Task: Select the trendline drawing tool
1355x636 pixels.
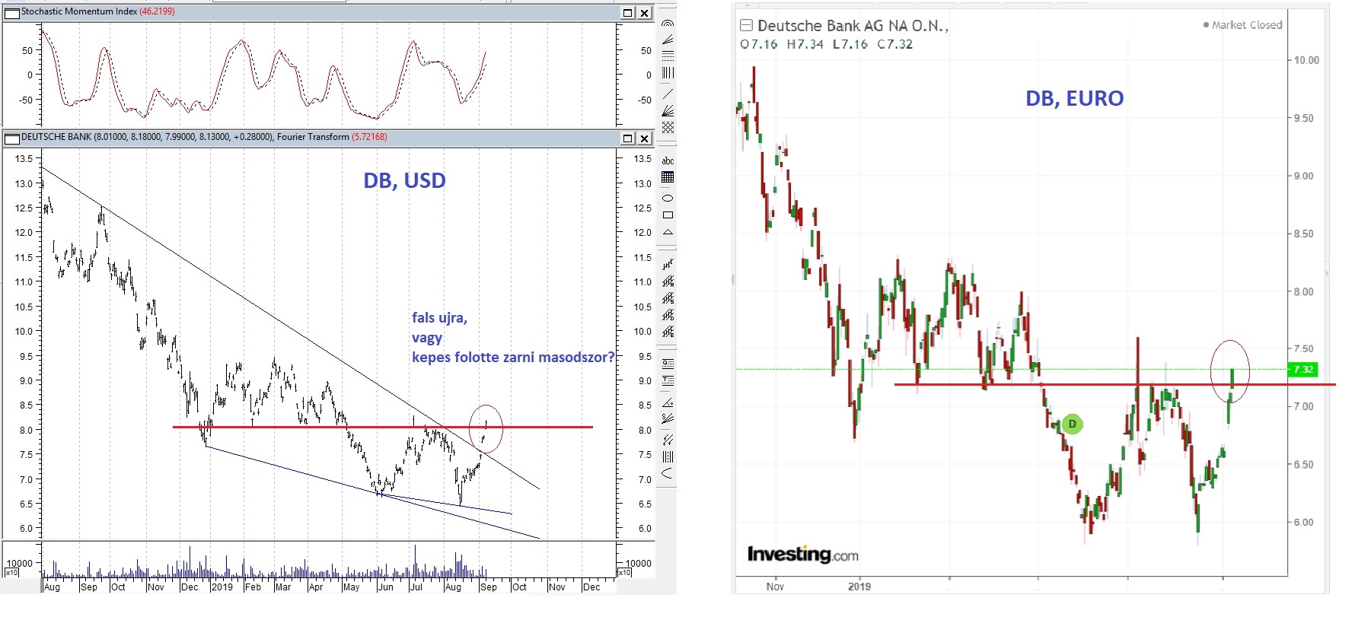Action: 668,94
